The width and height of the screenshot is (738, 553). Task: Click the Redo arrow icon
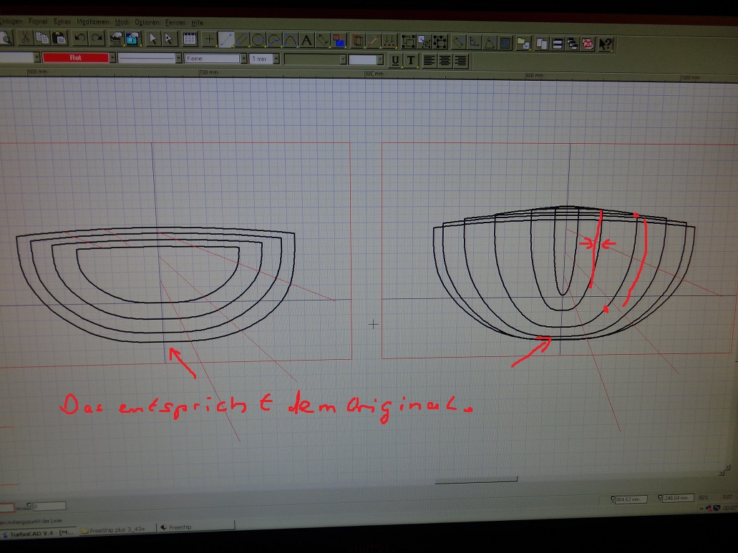point(96,39)
